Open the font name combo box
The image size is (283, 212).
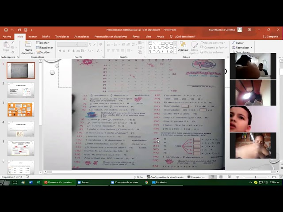point(68,44)
